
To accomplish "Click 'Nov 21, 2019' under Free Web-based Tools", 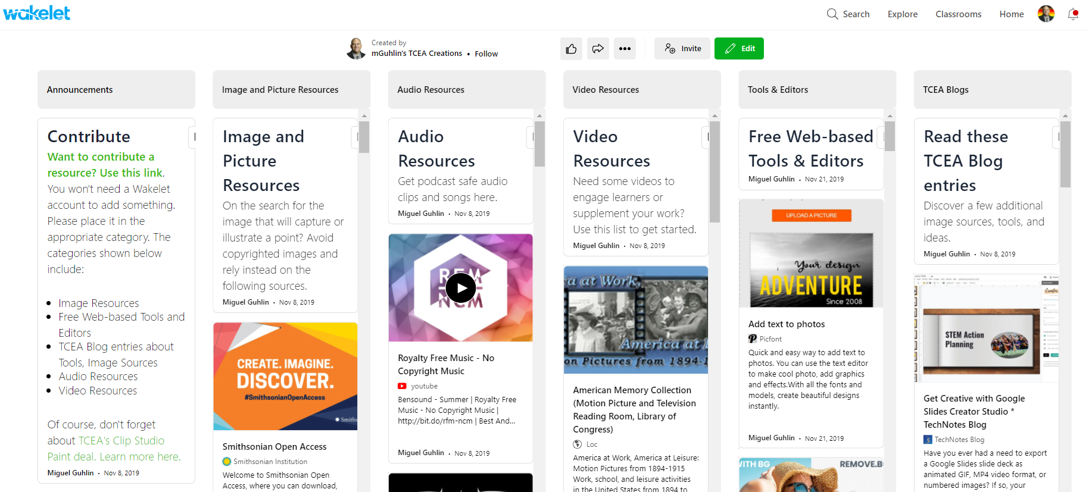I will pos(824,179).
